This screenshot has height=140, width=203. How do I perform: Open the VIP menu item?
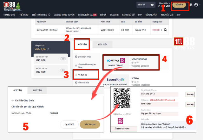pos(179,15)
